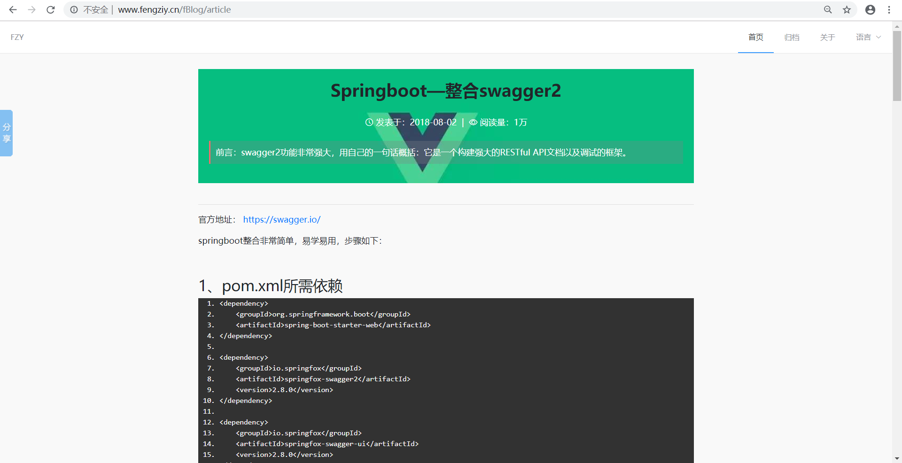Click the zoom magnifier icon in address bar
The image size is (902, 463).
828,9
